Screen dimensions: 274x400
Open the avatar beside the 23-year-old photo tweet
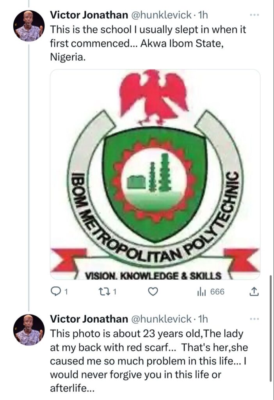[x=28, y=330]
